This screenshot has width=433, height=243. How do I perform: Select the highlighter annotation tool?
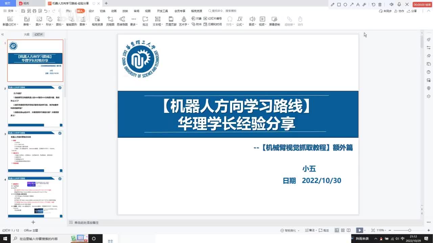click(x=364, y=5)
